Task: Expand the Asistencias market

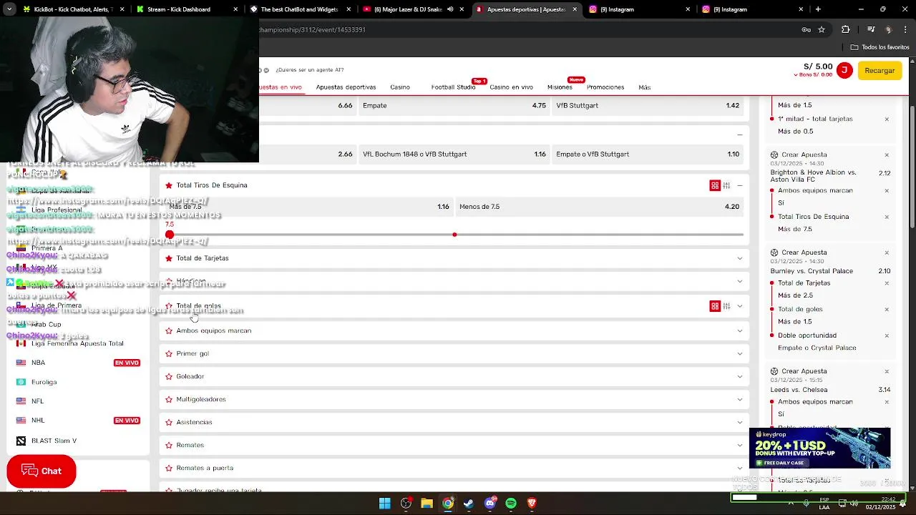Action: [x=739, y=422]
